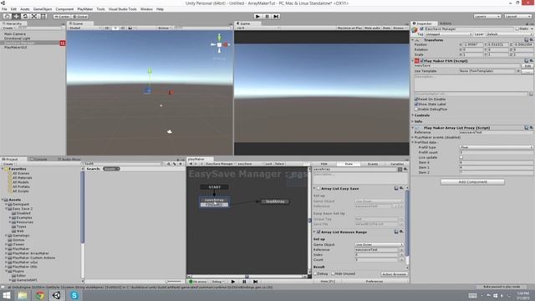Open the Layer dropdown in Inspector
Screen dimensions: 535x301
[509, 34]
